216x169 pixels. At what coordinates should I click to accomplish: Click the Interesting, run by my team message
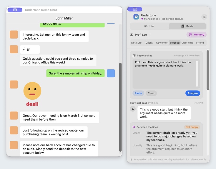coord(54,36)
